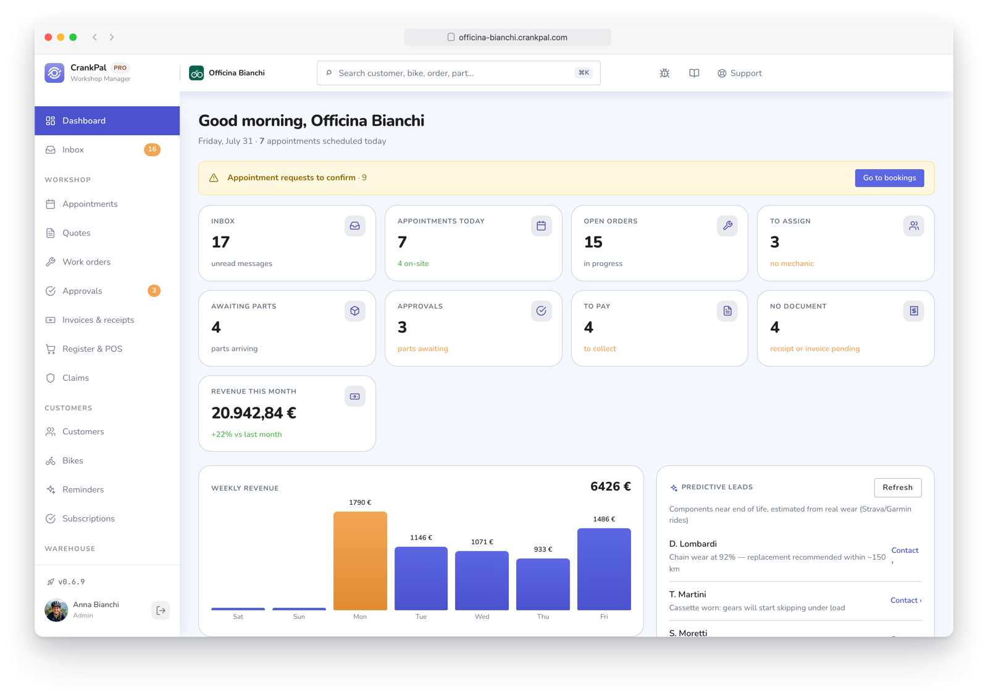Click the Go to bookings button
Screen dimensions: 988x698
889,178
